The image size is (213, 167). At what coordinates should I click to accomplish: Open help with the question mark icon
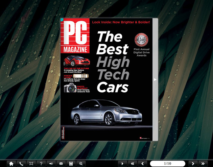41,164
